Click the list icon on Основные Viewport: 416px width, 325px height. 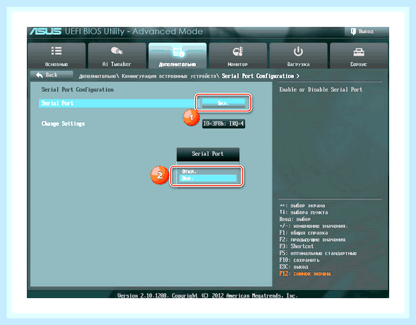[x=56, y=51]
